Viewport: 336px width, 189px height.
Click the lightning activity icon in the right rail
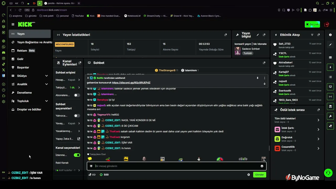(330, 67)
